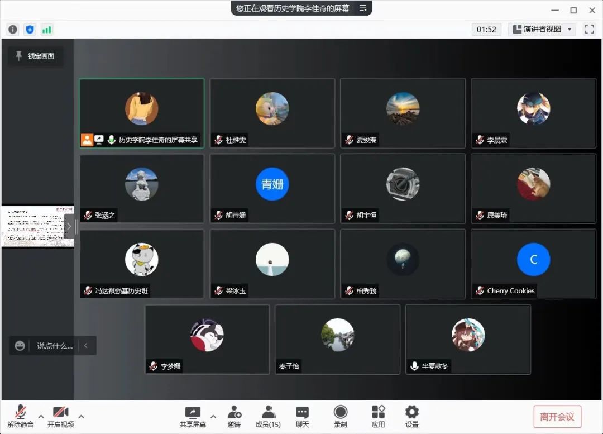Toggle 开启视频 camera on

[x=60, y=416]
